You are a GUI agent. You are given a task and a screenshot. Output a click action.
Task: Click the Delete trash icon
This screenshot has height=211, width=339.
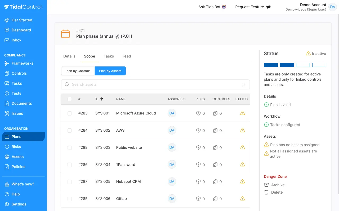(266, 192)
